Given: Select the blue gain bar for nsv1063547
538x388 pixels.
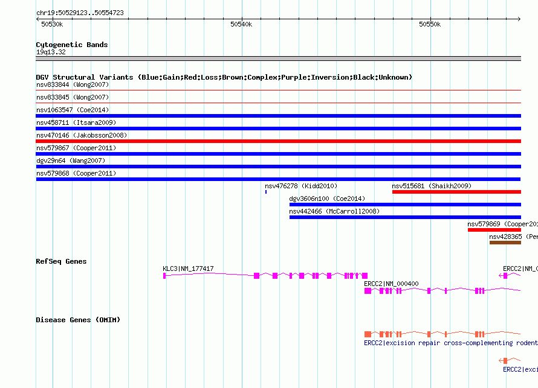Looking at the screenshot, I should [278, 116].
